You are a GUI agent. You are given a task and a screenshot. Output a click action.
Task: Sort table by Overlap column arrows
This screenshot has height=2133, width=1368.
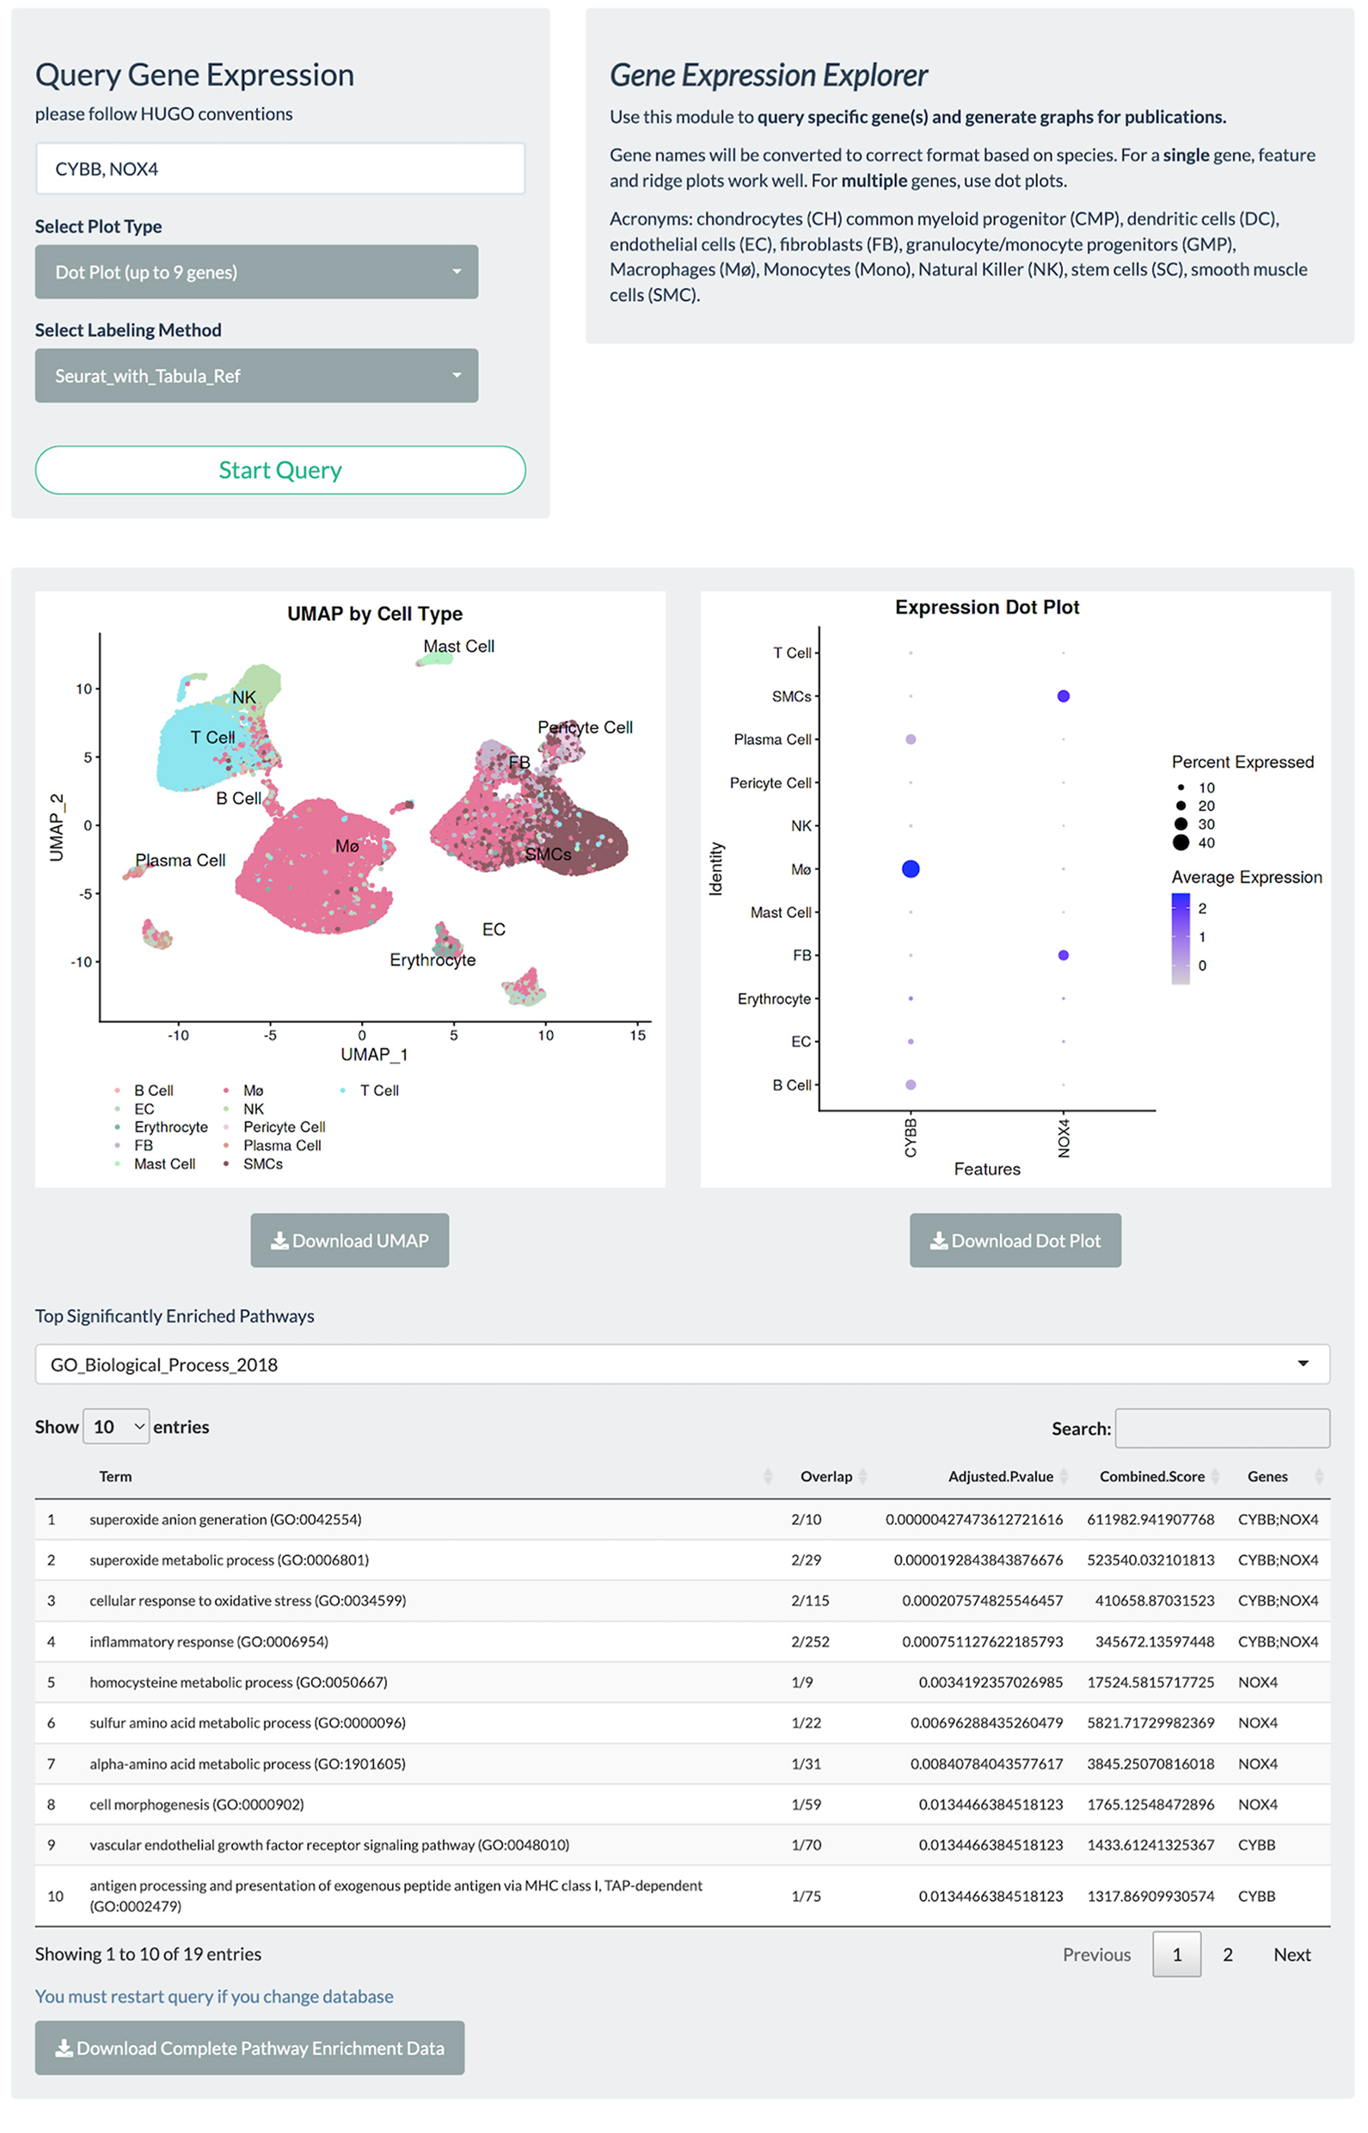click(x=862, y=1476)
